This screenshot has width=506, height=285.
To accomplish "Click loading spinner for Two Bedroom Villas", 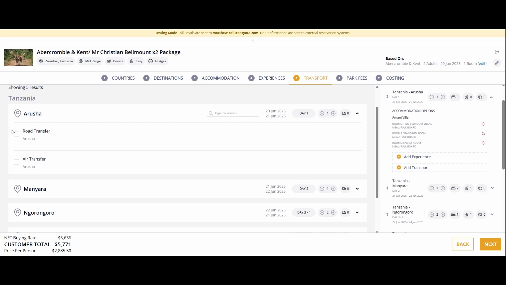I will pyautogui.click(x=484, y=124).
